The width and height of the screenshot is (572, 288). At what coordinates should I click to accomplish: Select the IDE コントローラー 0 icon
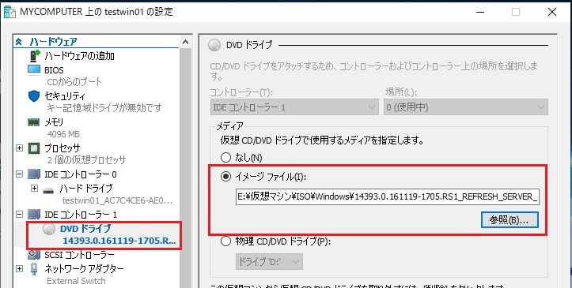34,174
